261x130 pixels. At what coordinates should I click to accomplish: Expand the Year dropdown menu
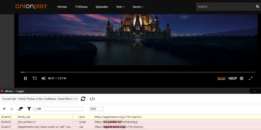tap(120, 6)
